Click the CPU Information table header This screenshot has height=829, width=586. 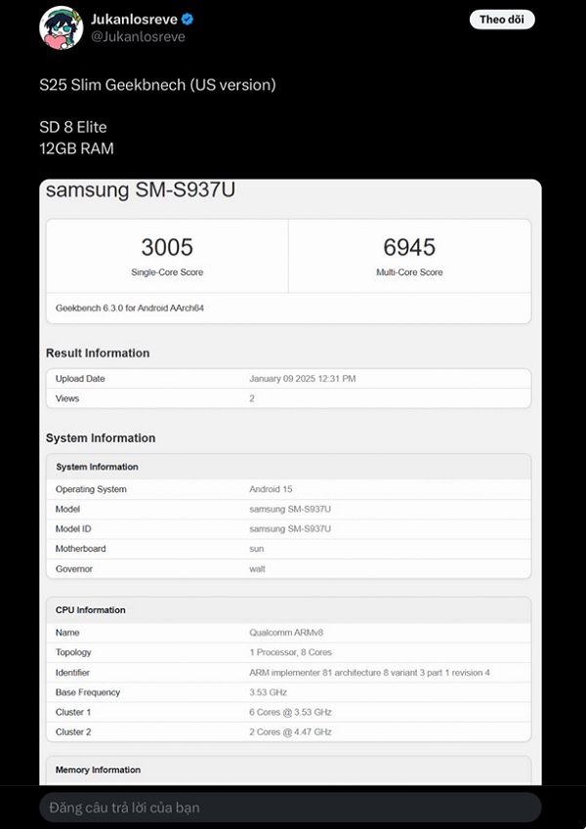(x=91, y=610)
